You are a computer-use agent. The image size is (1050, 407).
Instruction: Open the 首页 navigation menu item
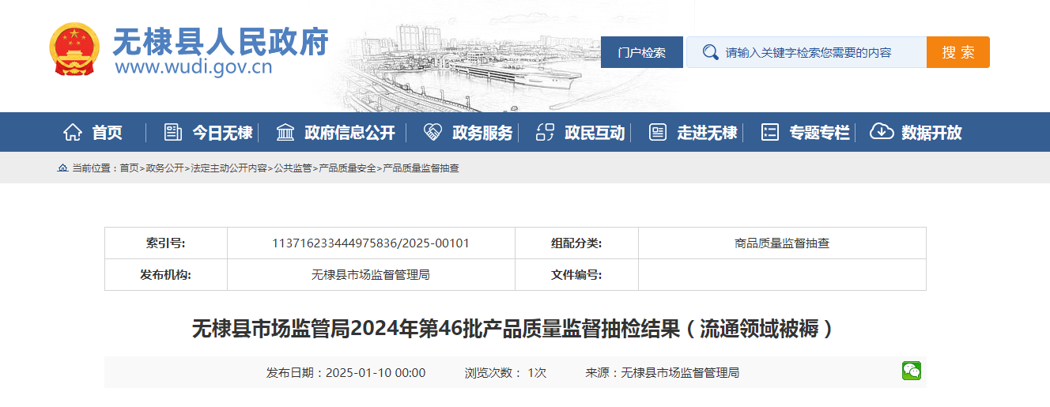(x=107, y=133)
